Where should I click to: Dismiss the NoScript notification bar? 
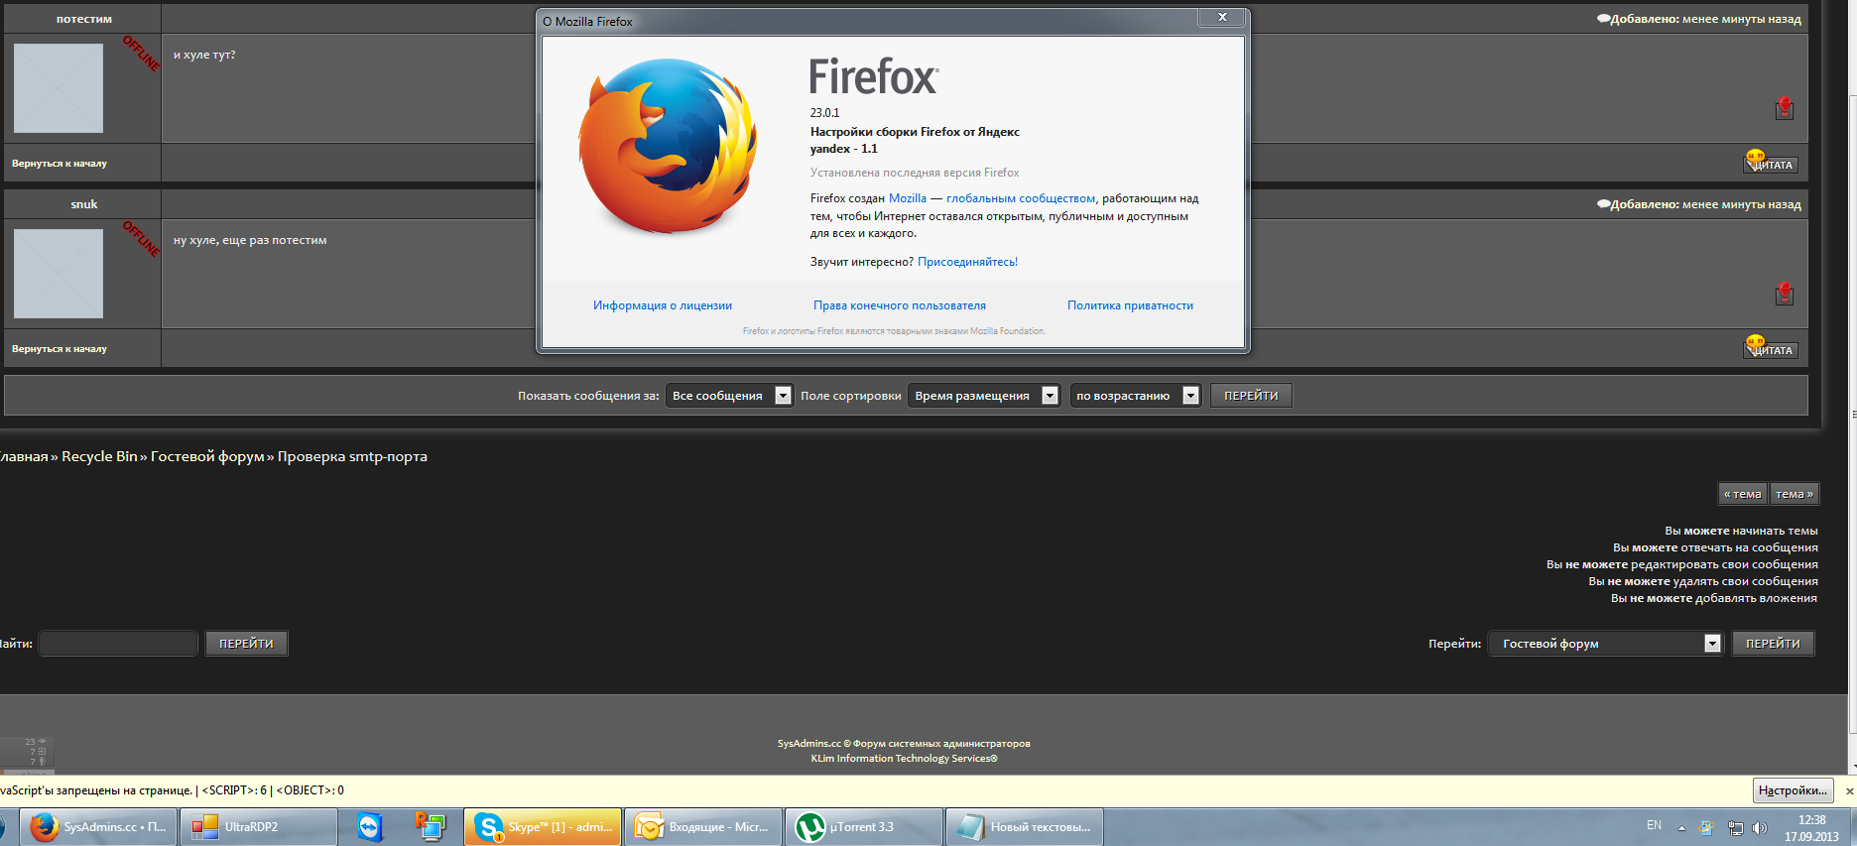pos(1848,791)
